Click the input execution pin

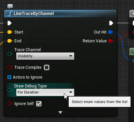click(x=10, y=23)
